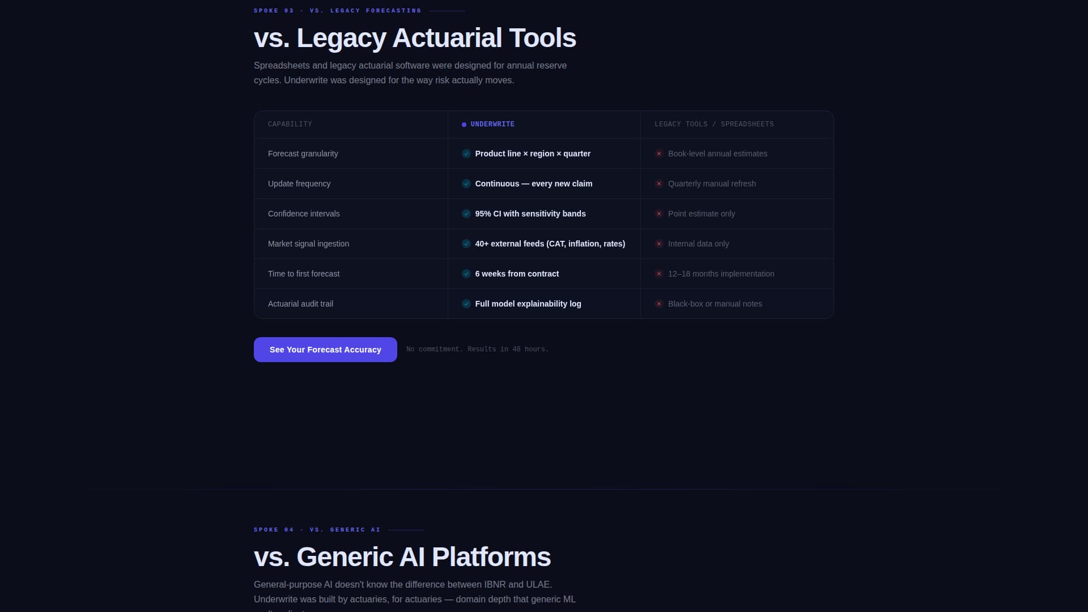The height and width of the screenshot is (612, 1088).
Task: Click the vs. Generic AI Platforms heading
Action: [x=402, y=557]
